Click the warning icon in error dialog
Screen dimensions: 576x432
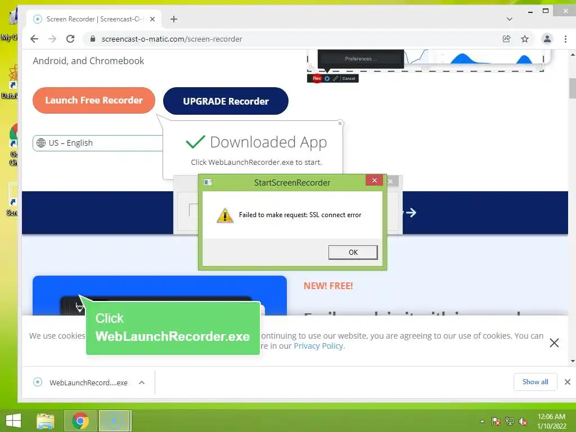(225, 215)
